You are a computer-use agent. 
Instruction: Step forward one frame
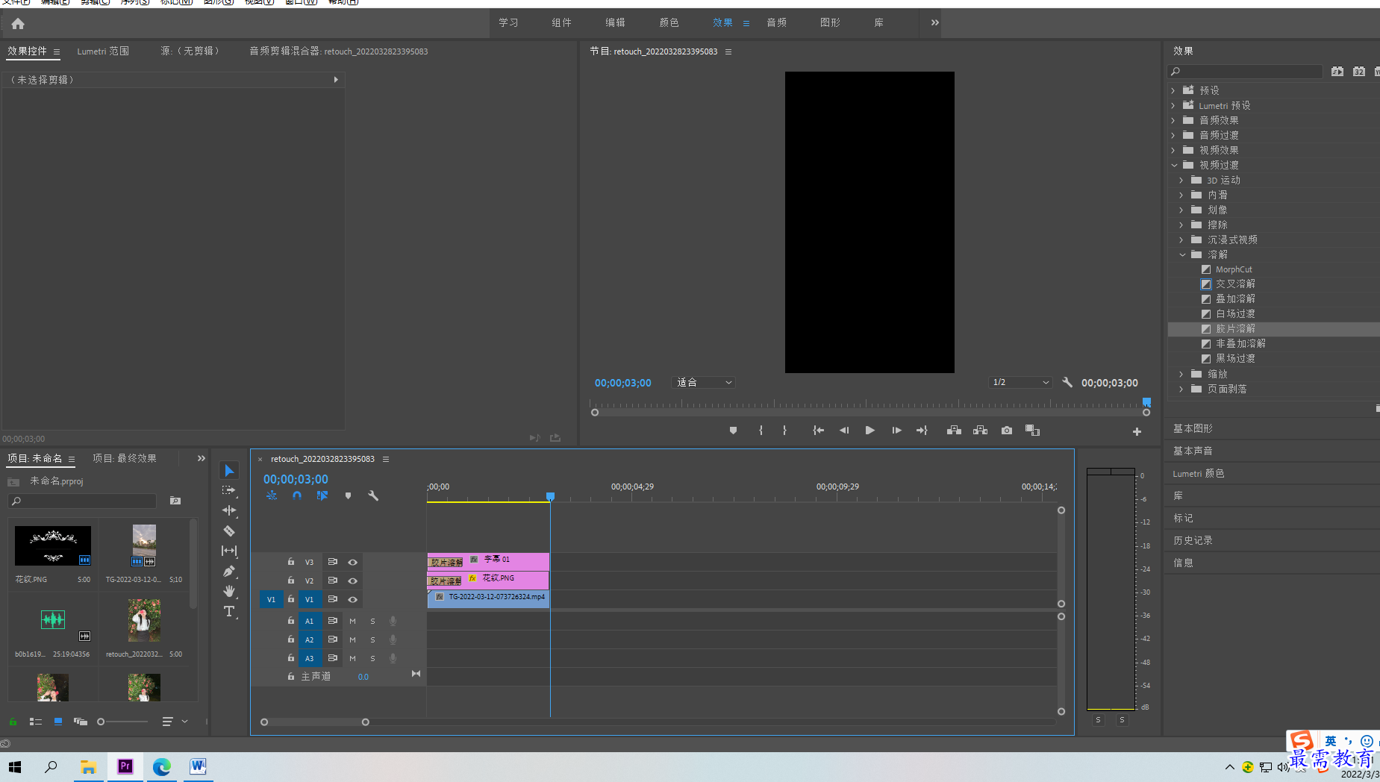click(896, 431)
